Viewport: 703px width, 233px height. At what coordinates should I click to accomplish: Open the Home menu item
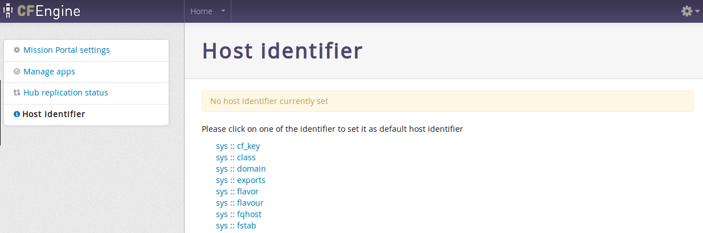tap(201, 11)
